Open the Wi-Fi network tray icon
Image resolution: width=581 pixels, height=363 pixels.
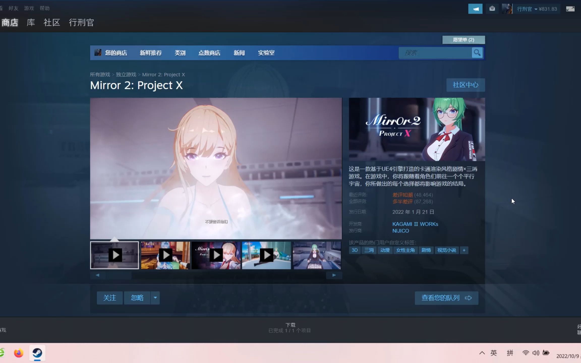[x=526, y=353]
